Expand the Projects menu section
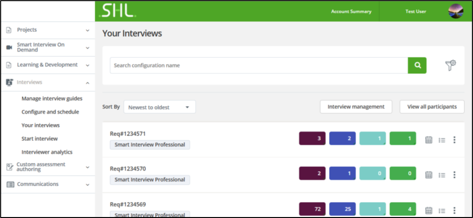The height and width of the screenshot is (218, 473). (47, 30)
